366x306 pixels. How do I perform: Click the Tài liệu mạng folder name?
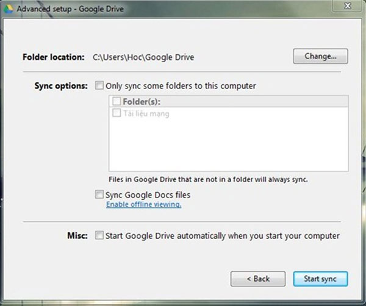[146, 113]
